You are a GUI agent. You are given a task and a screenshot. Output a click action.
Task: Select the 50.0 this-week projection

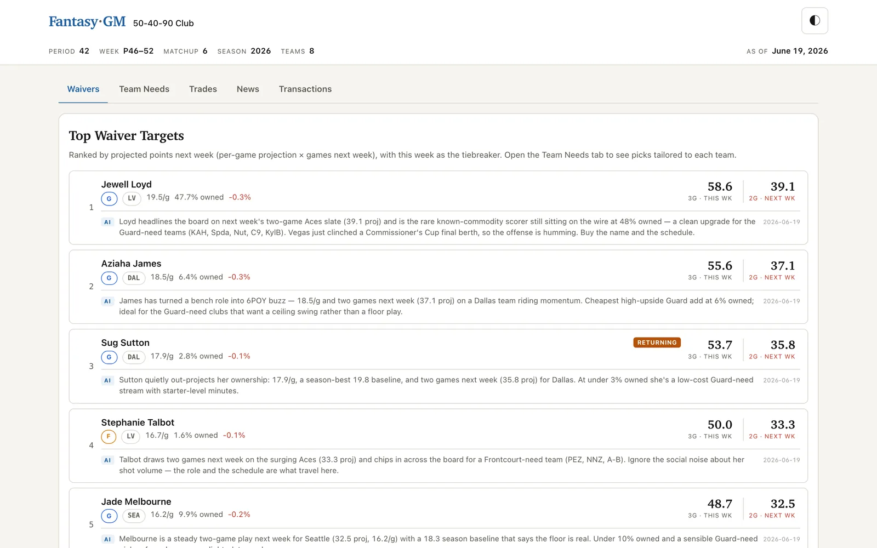720,425
